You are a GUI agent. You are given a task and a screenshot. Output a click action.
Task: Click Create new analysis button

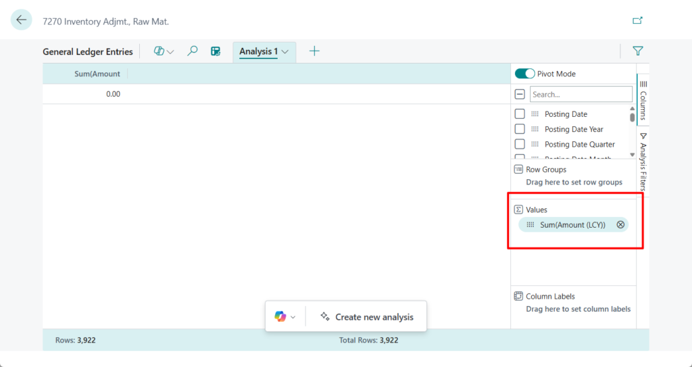pyautogui.click(x=366, y=316)
